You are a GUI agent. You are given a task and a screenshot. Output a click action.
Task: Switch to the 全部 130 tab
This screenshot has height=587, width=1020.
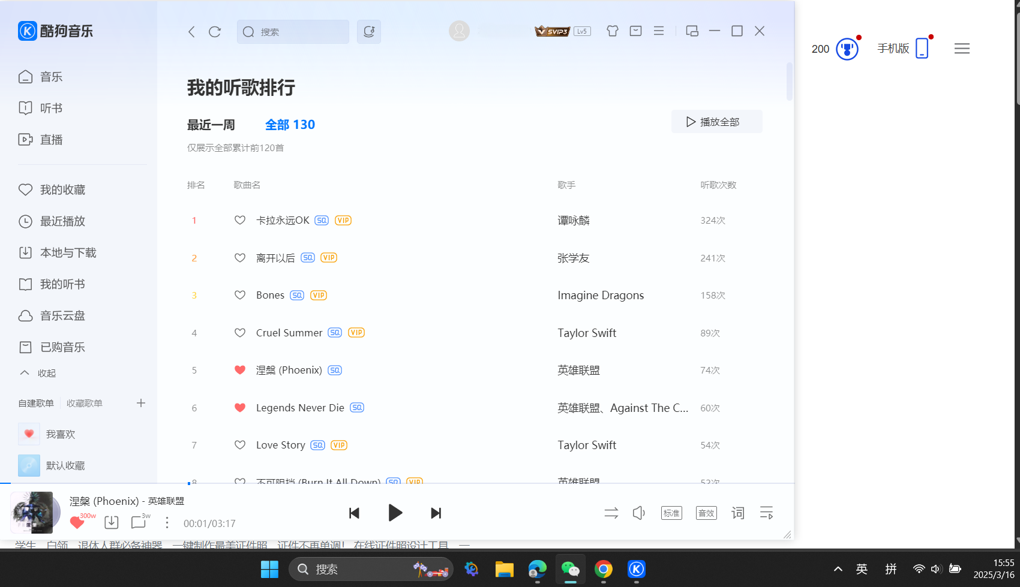coord(290,125)
